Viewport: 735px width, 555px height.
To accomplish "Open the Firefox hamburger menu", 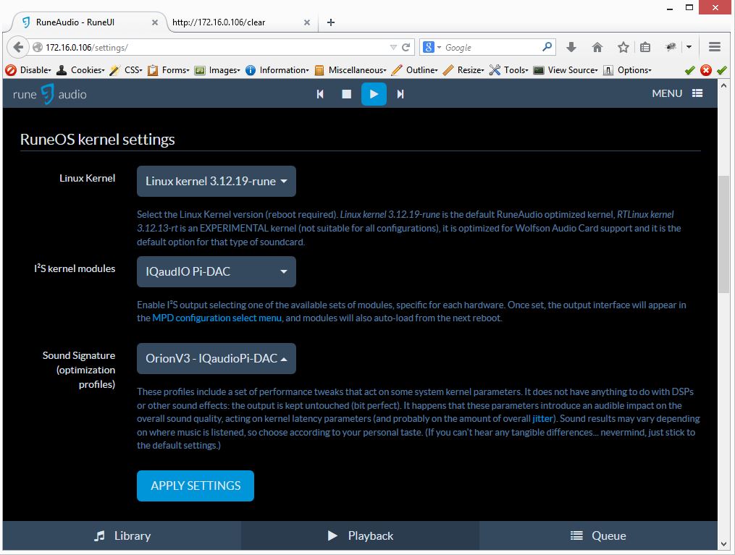I will pos(715,47).
